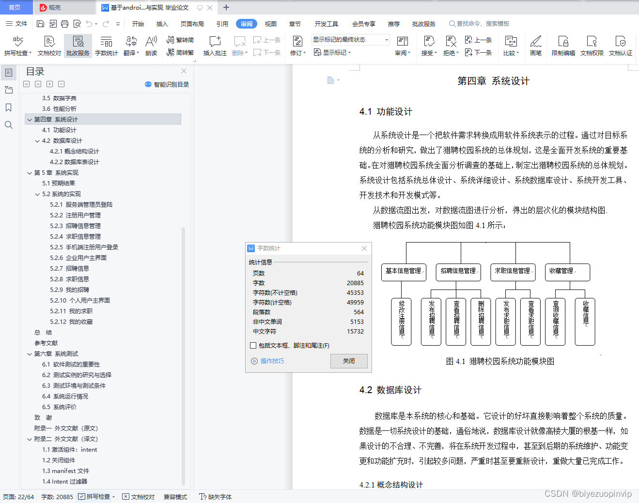Open the 文件 menu
639x503 pixels.
click(x=16, y=24)
